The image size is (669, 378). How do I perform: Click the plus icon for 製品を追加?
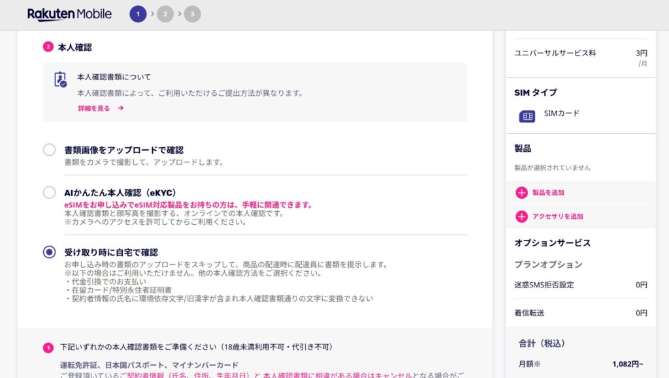[521, 192]
